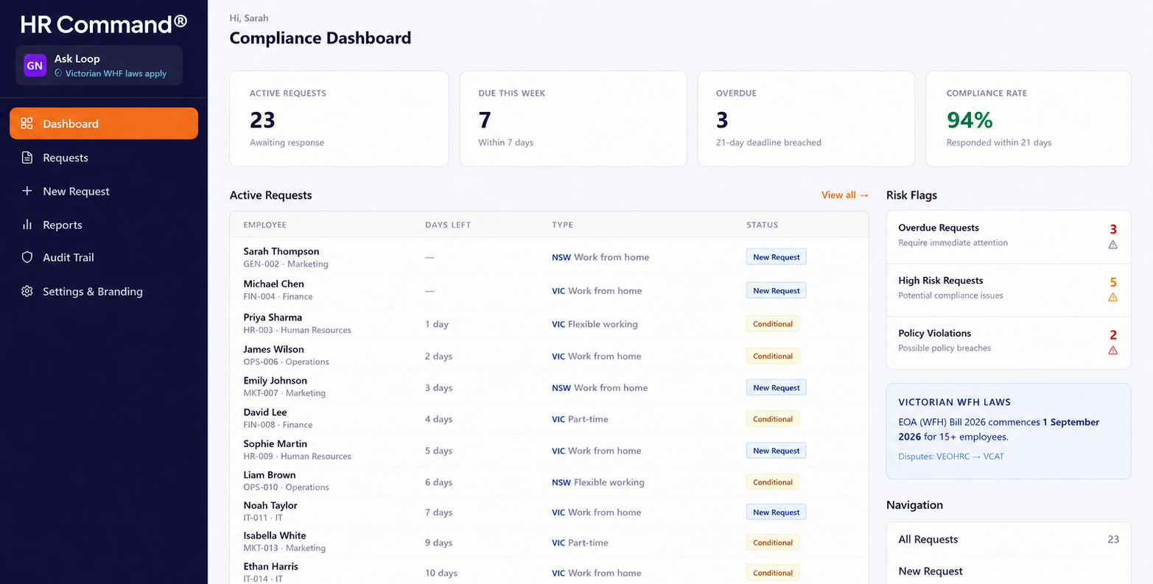This screenshot has height=584, width=1153.
Task: Click the Victorian WFH Laws info box
Action: click(x=1009, y=431)
